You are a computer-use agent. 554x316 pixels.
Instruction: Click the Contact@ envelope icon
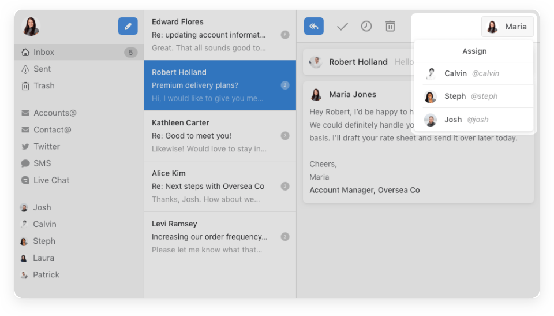click(25, 130)
